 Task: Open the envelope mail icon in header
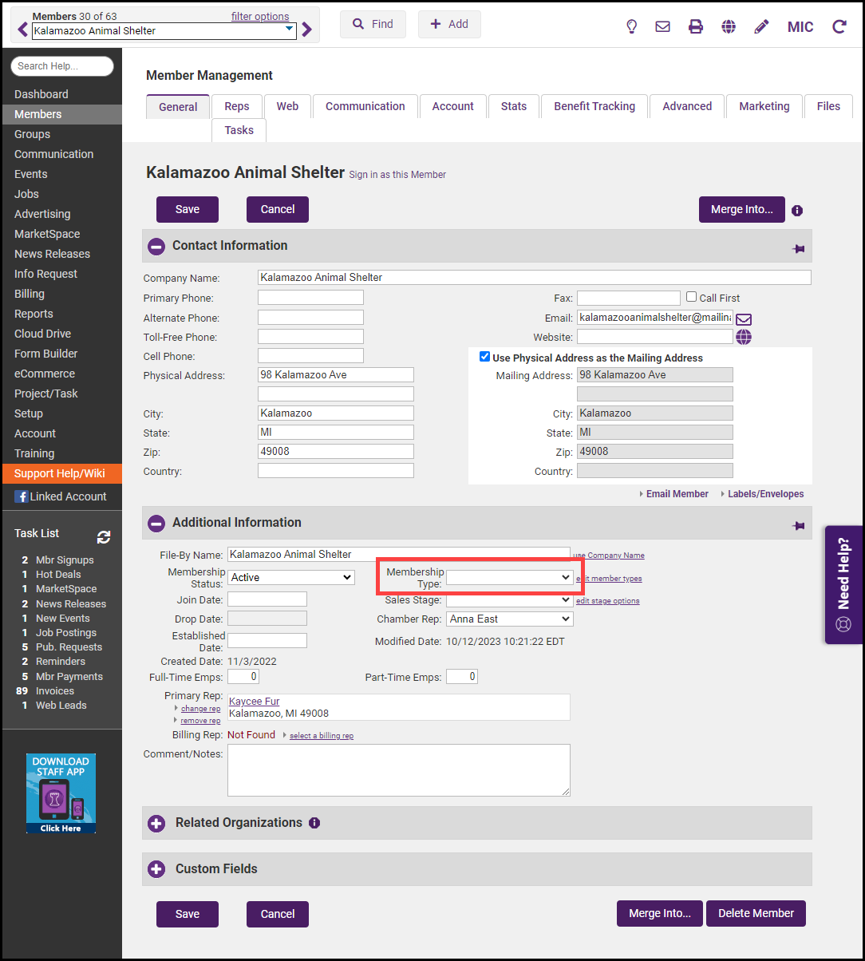click(662, 26)
